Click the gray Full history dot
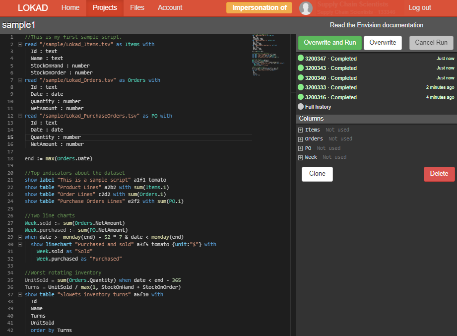The image size is (457, 336). (301, 107)
